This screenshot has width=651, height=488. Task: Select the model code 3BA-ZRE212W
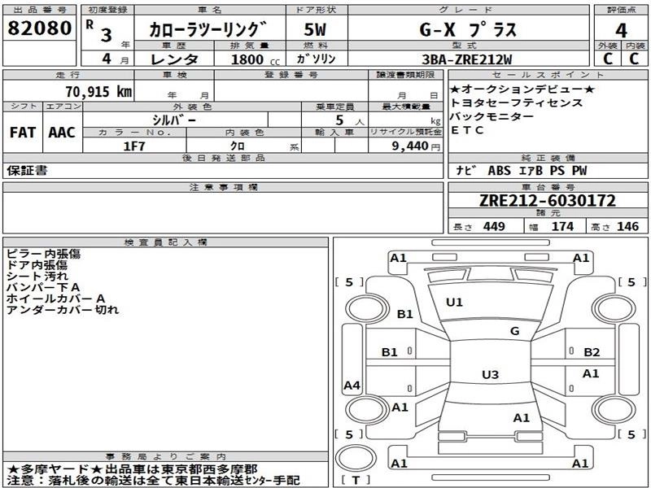tap(466, 59)
